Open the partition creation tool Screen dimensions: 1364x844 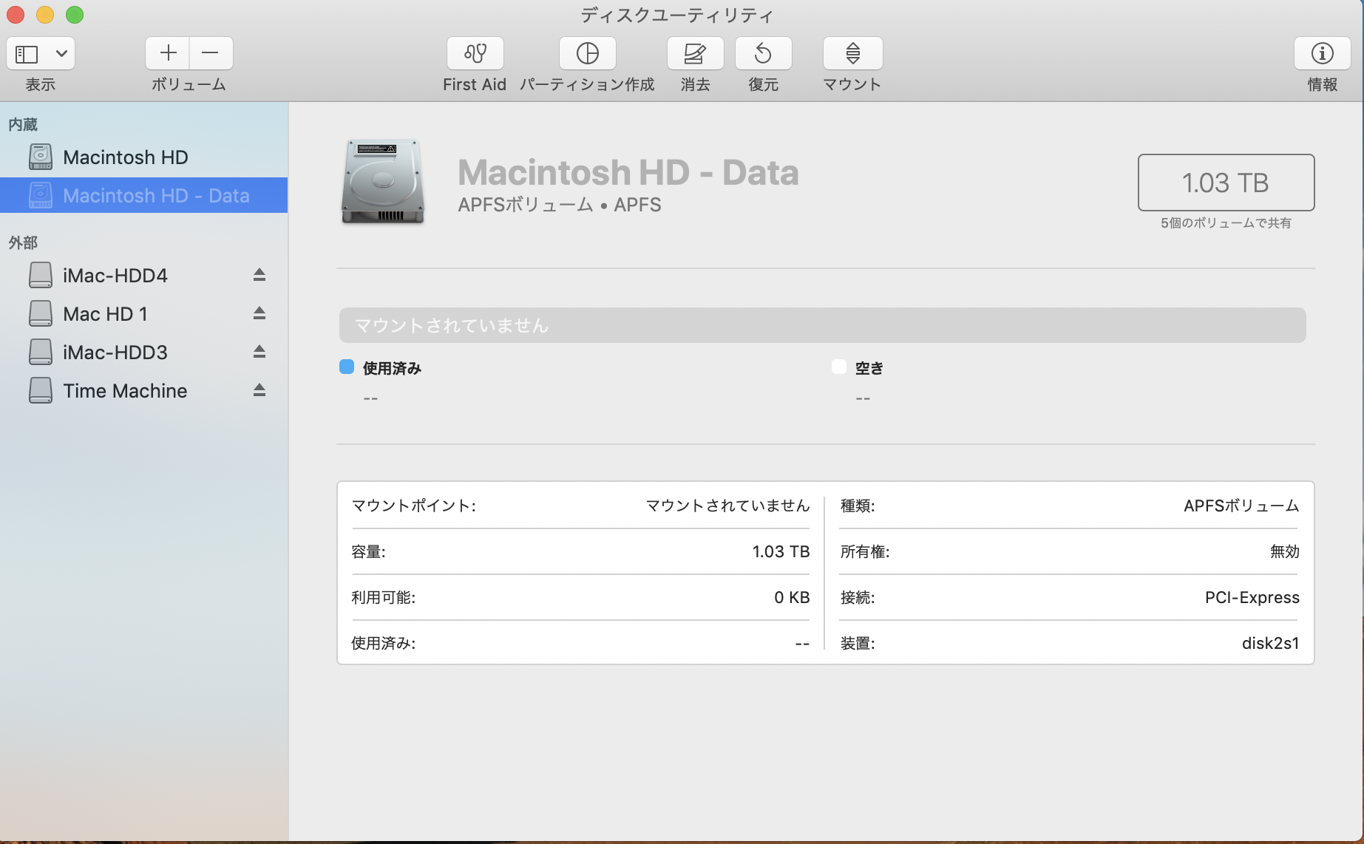pyautogui.click(x=587, y=54)
